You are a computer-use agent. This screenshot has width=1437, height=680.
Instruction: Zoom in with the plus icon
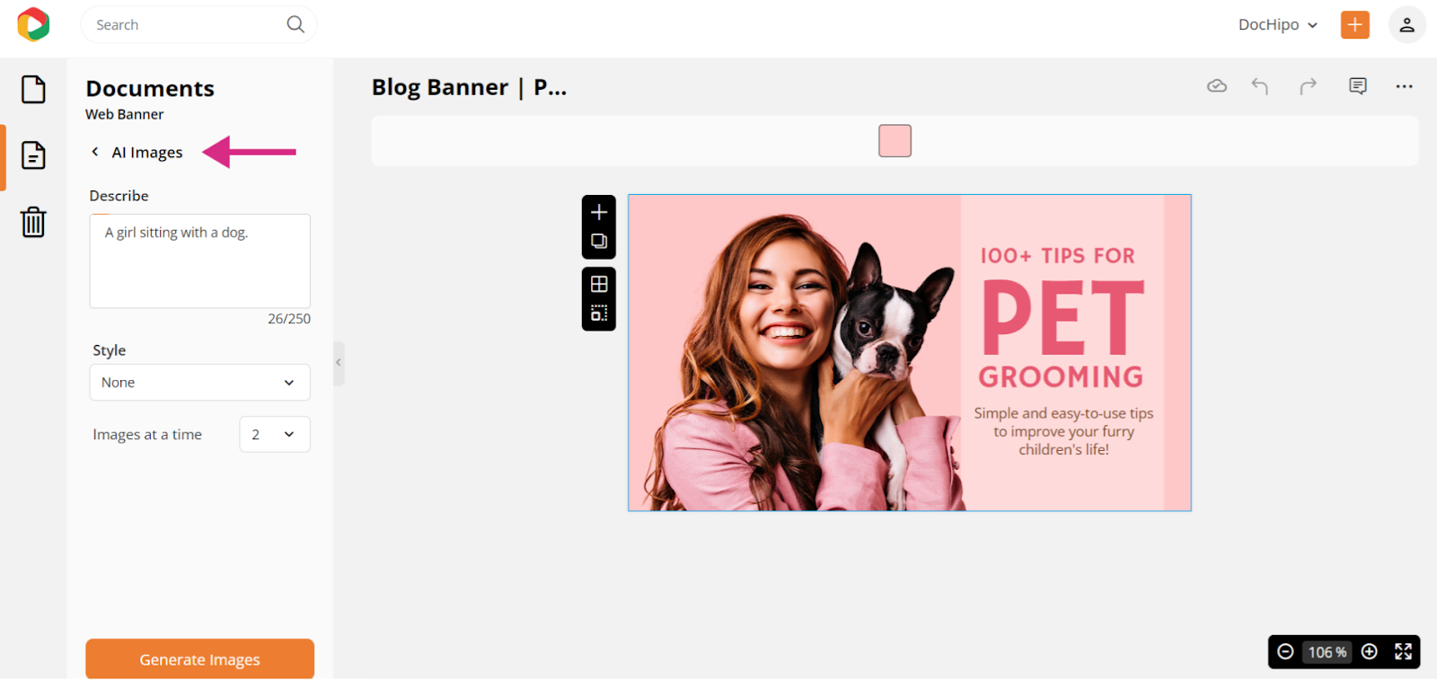[1369, 651]
